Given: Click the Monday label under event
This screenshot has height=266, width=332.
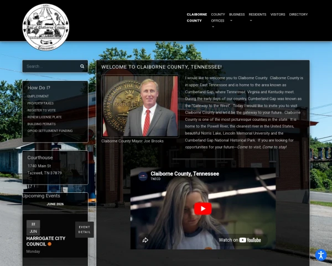Looking at the screenshot, I should [x=33, y=252].
